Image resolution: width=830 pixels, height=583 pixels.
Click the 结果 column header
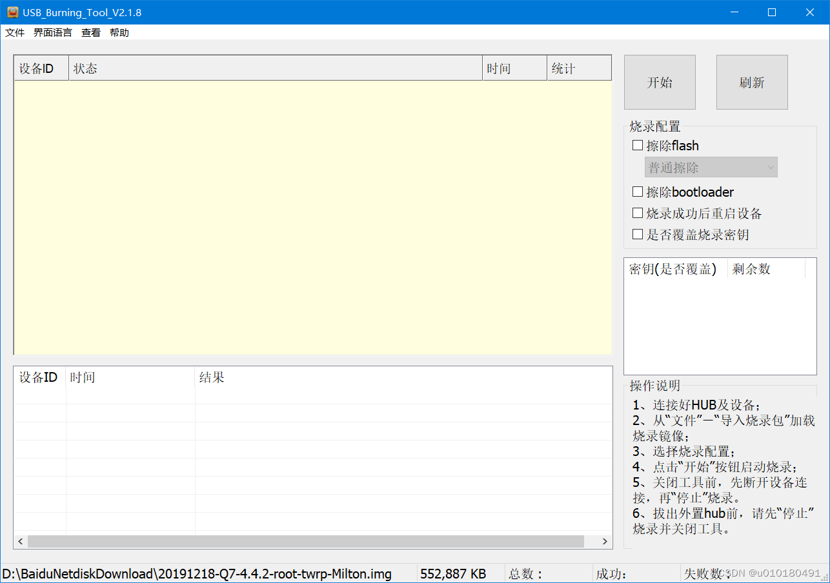tap(403, 377)
